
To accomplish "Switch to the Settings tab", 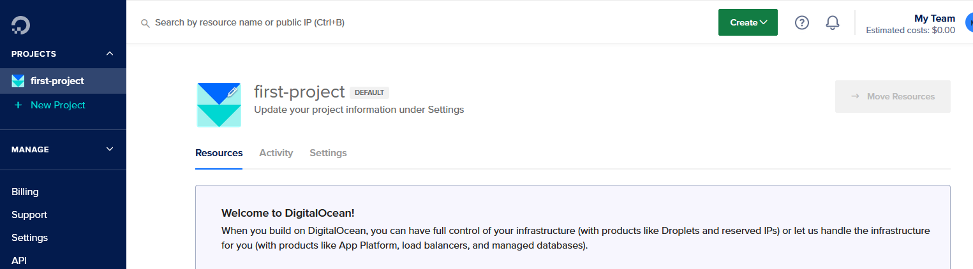I will (x=329, y=153).
